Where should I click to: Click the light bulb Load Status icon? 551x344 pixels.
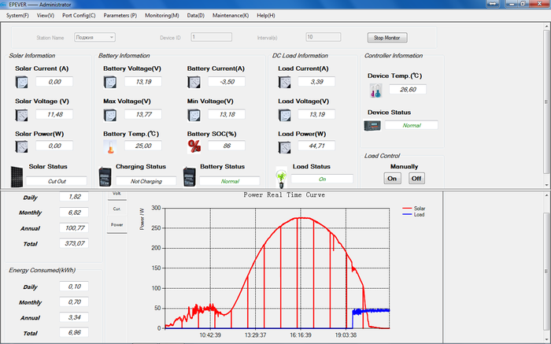(x=279, y=176)
